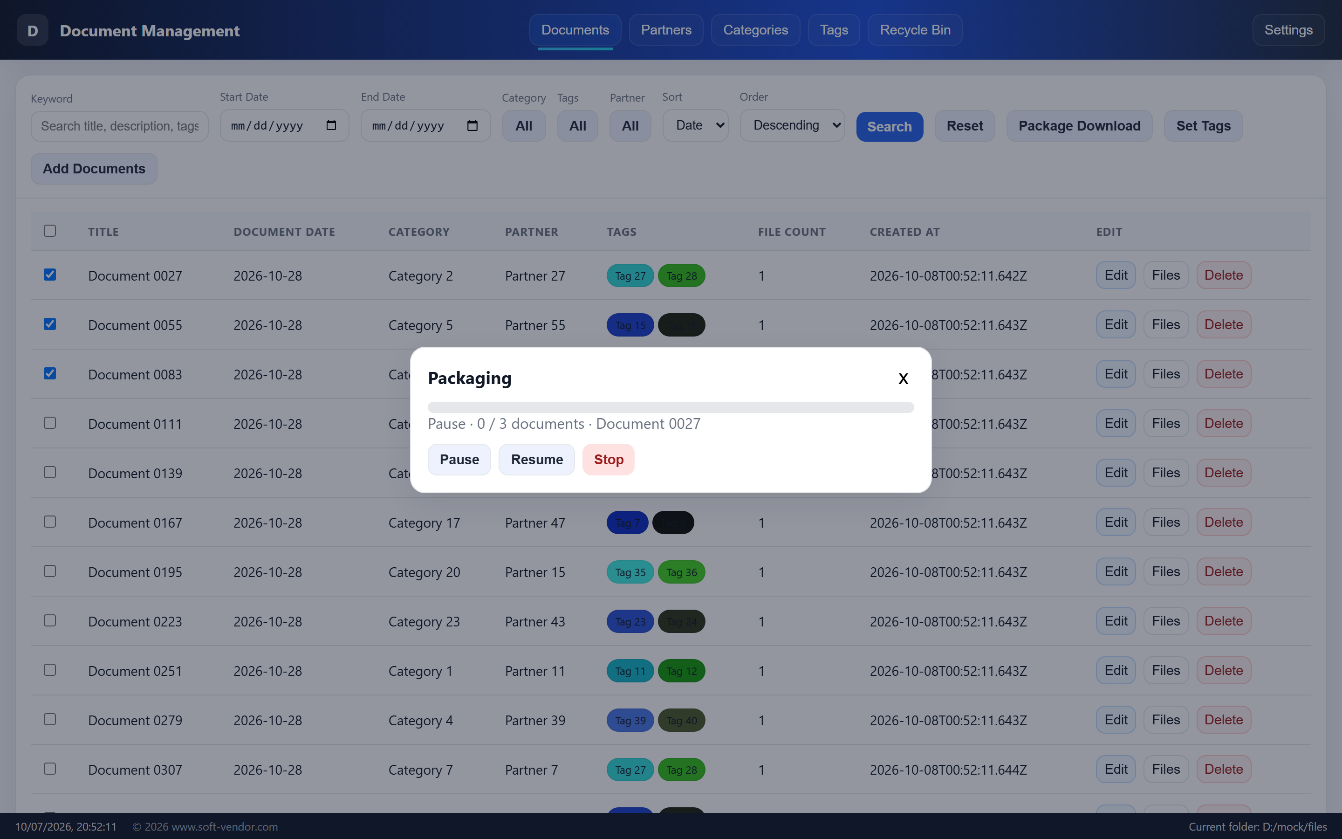Open the End Date calendar picker icon

point(472,125)
